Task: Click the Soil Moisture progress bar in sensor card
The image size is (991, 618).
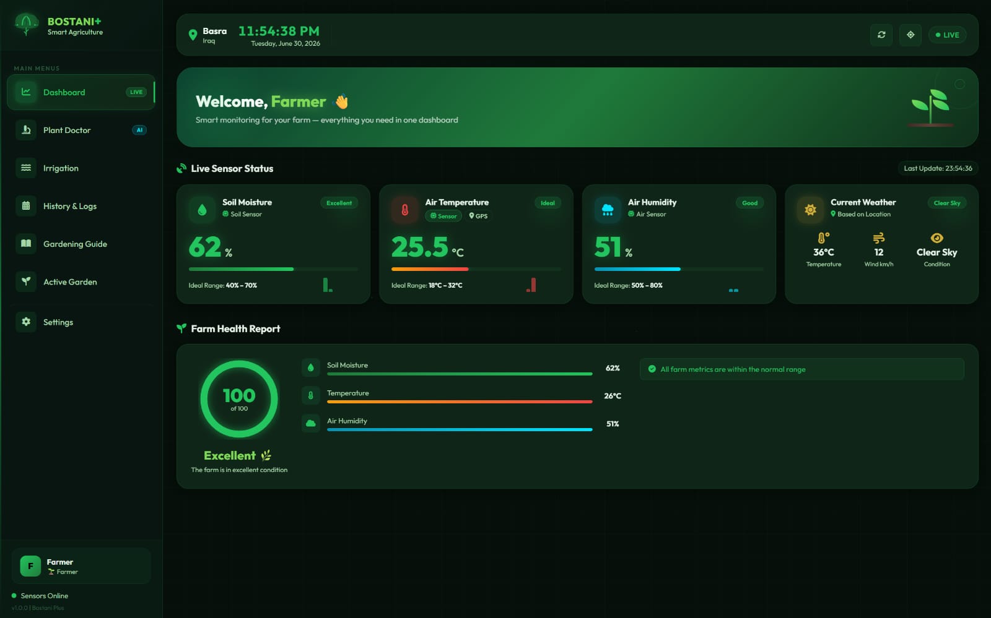Action: (273, 269)
